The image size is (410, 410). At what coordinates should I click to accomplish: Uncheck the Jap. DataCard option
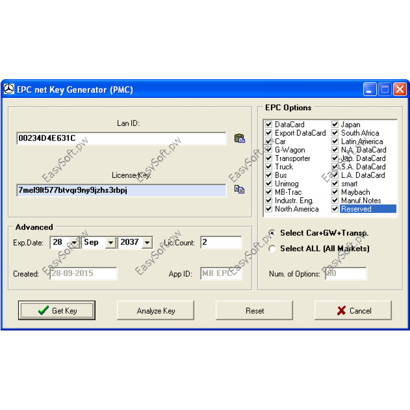click(335, 158)
